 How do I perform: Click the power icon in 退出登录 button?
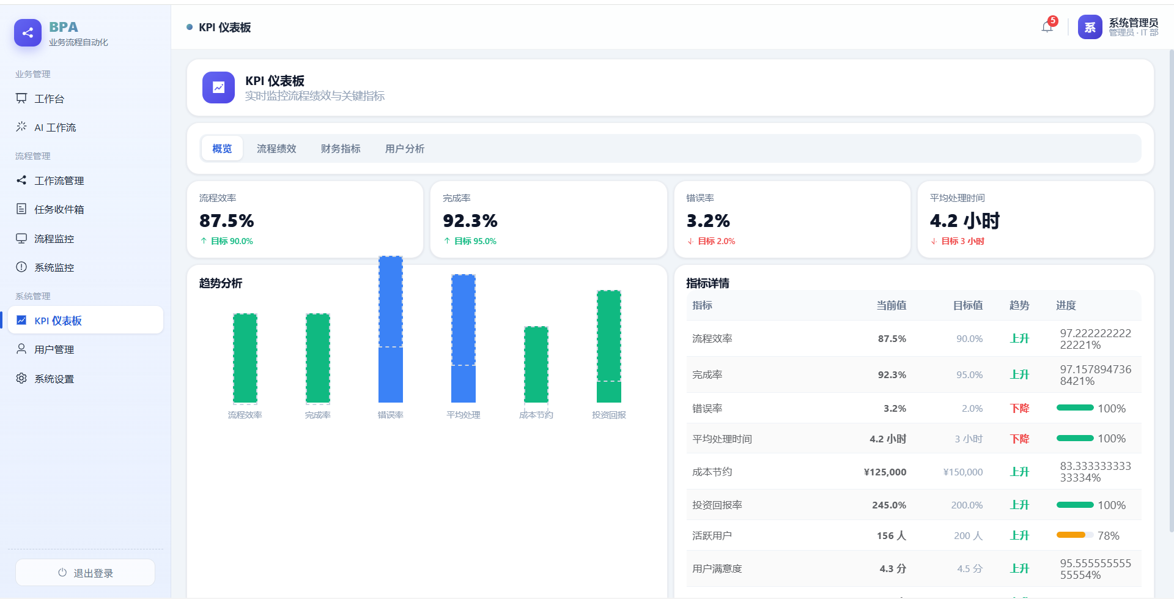tap(62, 573)
